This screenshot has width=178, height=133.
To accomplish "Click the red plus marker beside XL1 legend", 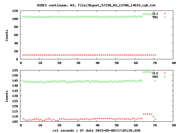I will click(165, 14).
